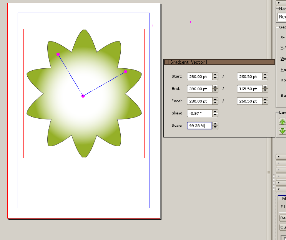Click the green lower-level down arrow
This screenshot has height=240, width=286.
283,131
